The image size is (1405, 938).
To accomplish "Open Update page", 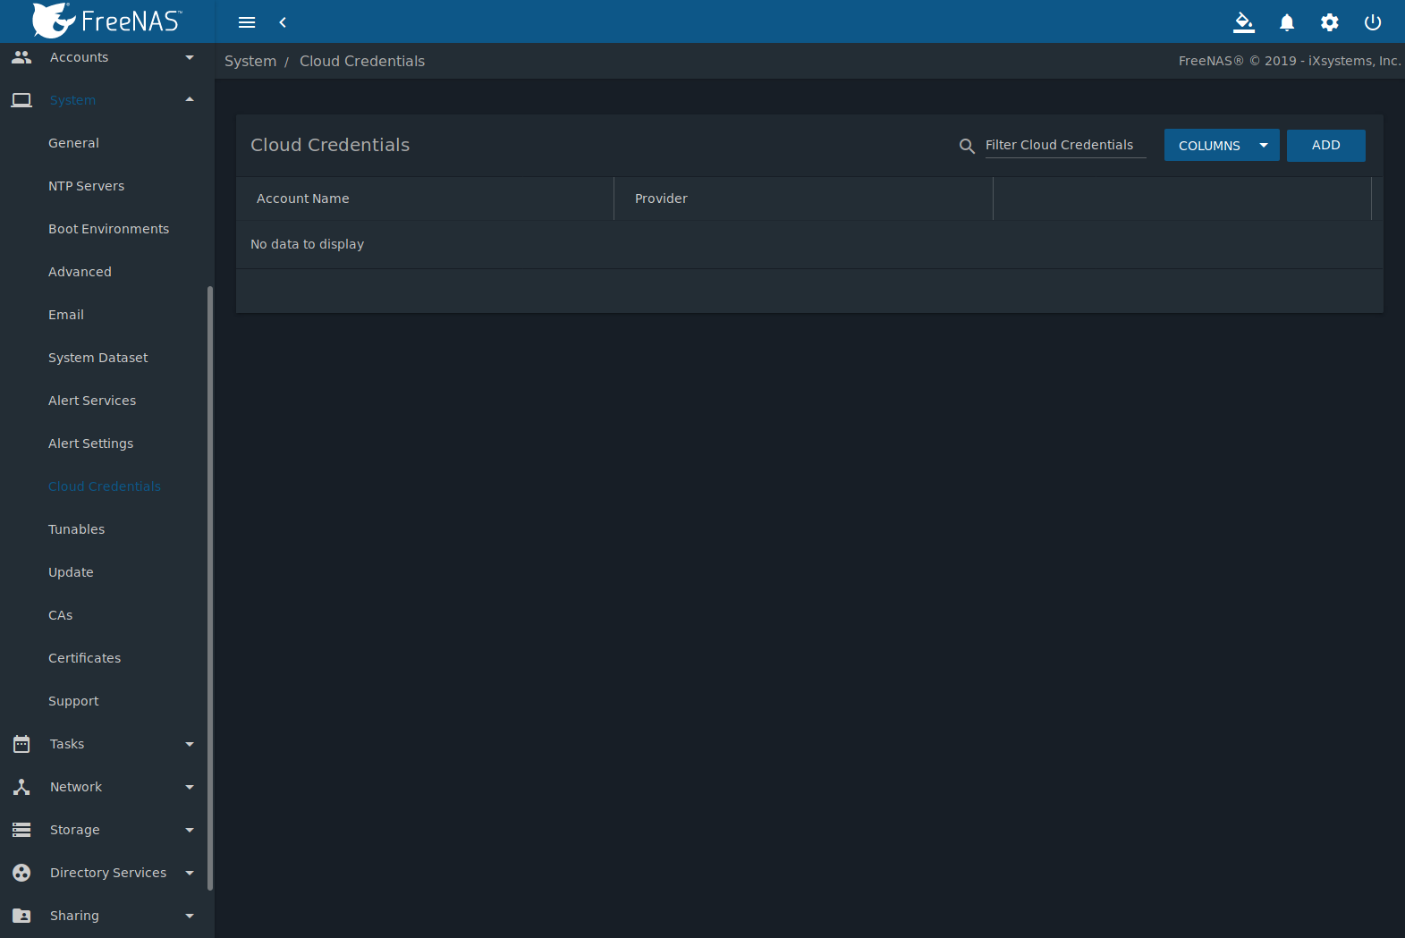I will 71,572.
